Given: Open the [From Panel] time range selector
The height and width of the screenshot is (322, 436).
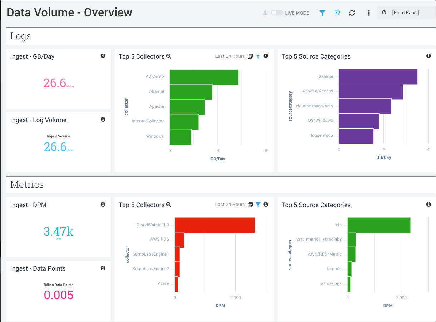Looking at the screenshot, I should (406, 12).
